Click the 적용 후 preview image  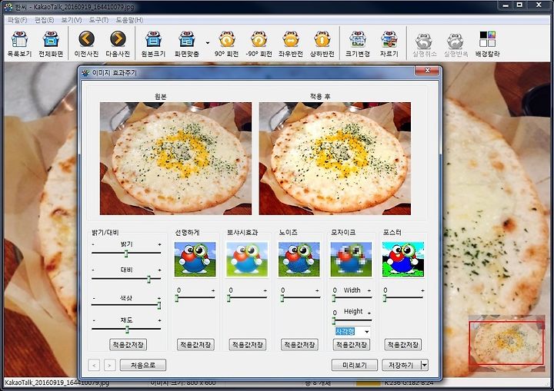[335, 158]
